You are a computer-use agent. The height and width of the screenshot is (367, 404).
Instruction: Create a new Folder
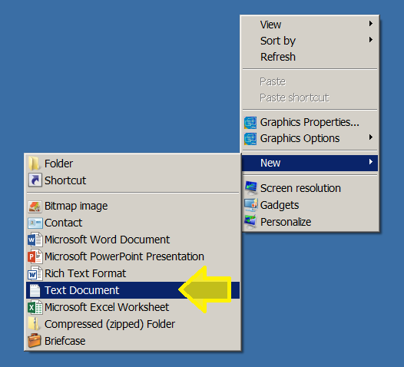point(133,164)
